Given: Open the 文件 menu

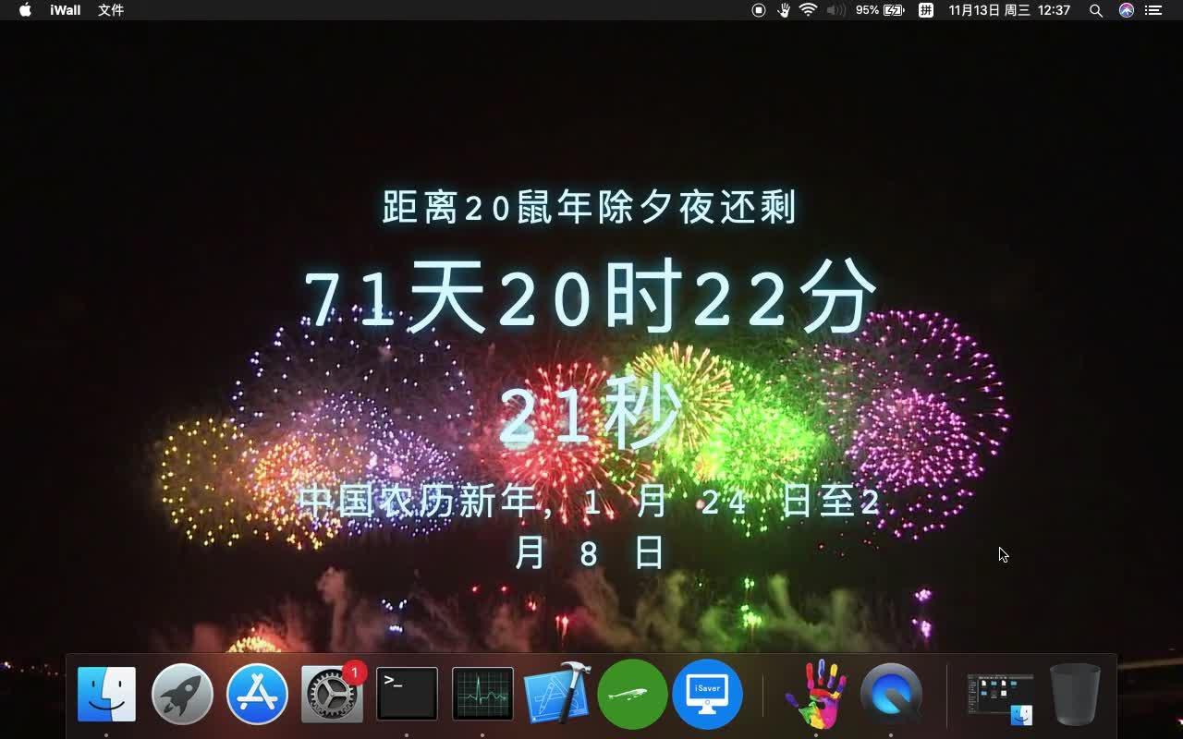Looking at the screenshot, I should coord(110,10).
